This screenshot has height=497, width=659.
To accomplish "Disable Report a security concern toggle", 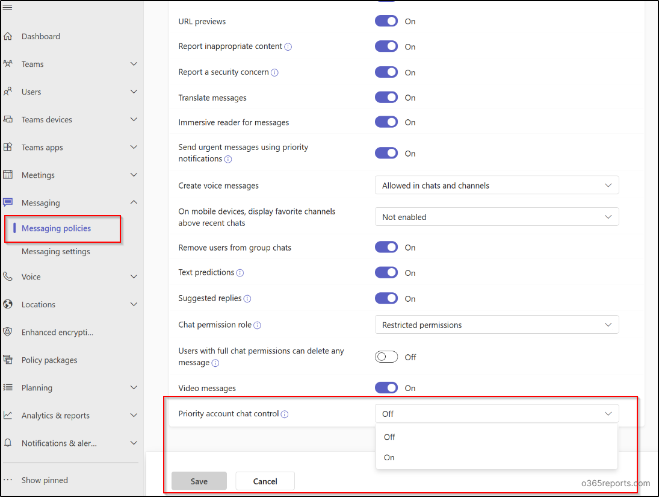I will [x=386, y=72].
